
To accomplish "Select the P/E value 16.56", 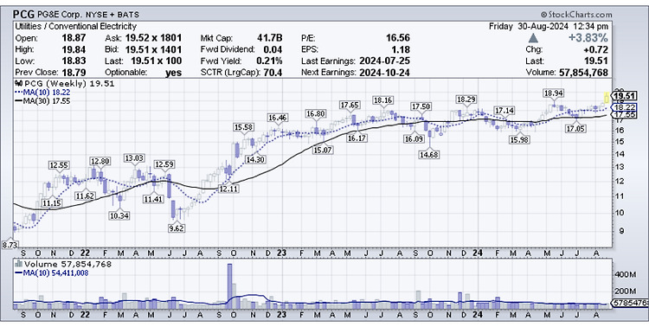I will [398, 38].
